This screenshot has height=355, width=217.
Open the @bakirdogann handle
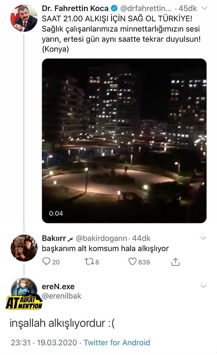[x=101, y=238]
